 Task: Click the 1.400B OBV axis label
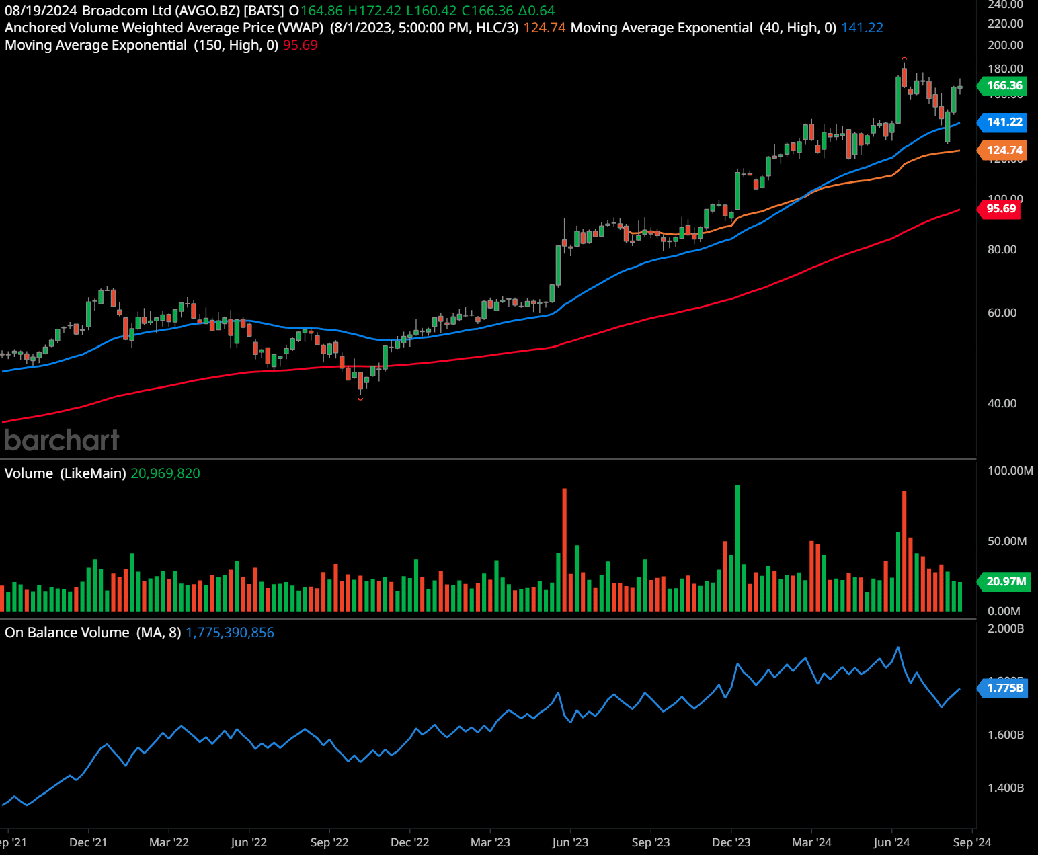[1006, 788]
